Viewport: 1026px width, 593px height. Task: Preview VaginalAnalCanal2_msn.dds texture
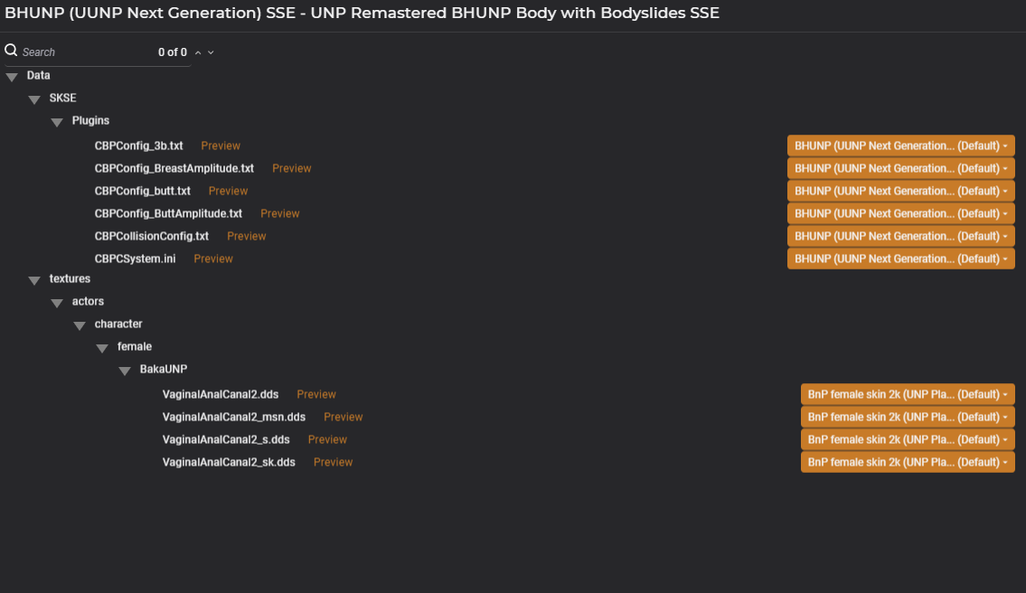(x=343, y=417)
